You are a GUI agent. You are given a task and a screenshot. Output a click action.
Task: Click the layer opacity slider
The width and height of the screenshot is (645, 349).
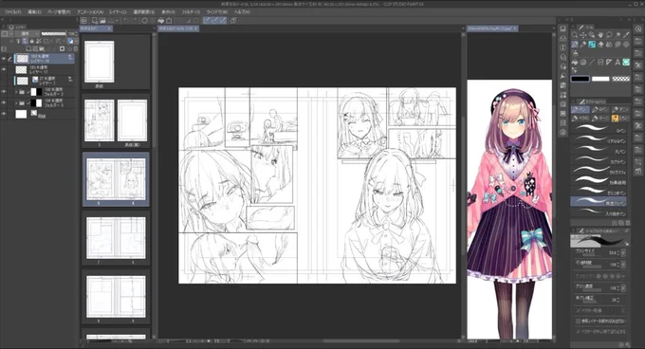53,34
